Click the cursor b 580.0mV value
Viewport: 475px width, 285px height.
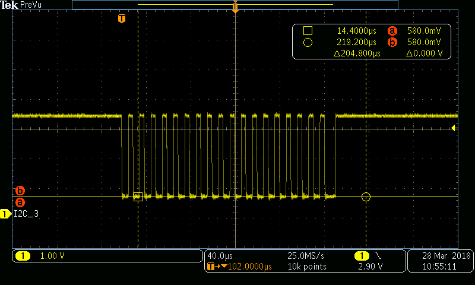[424, 42]
